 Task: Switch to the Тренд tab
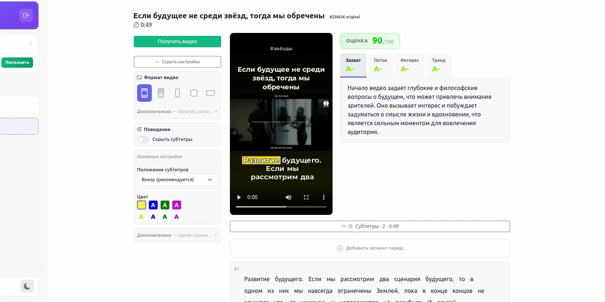pos(439,65)
